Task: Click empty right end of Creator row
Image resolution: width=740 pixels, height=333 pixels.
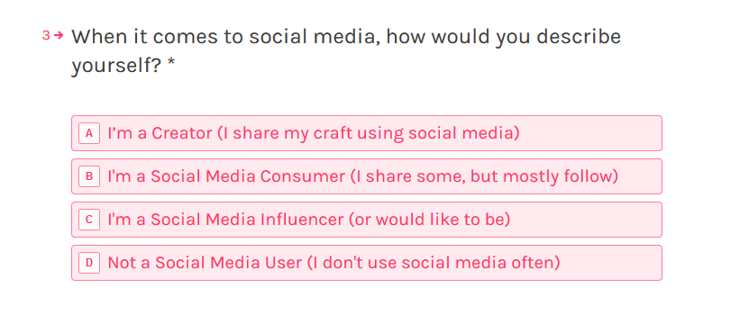Action: click(589, 133)
